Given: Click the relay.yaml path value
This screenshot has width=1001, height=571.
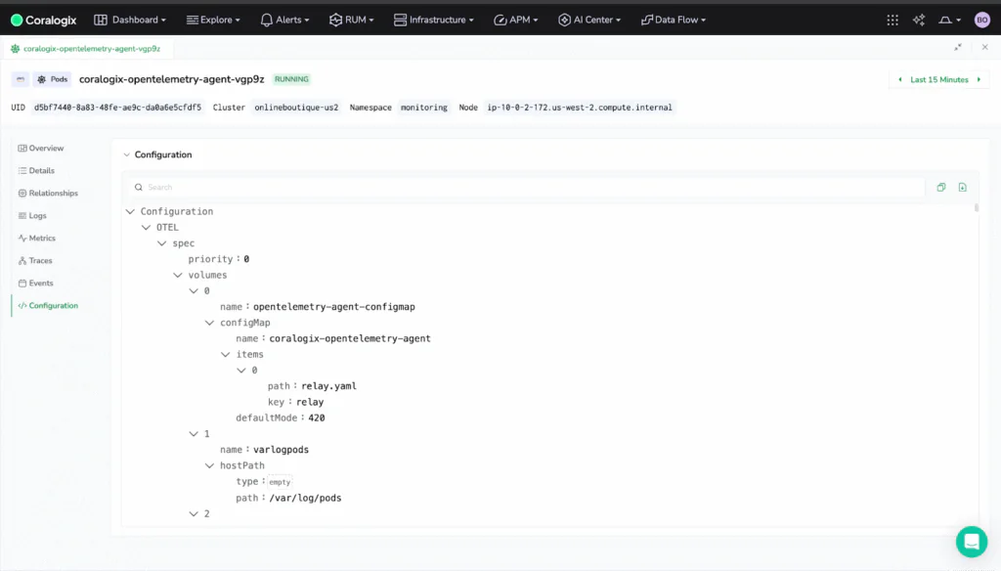Looking at the screenshot, I should tap(328, 386).
